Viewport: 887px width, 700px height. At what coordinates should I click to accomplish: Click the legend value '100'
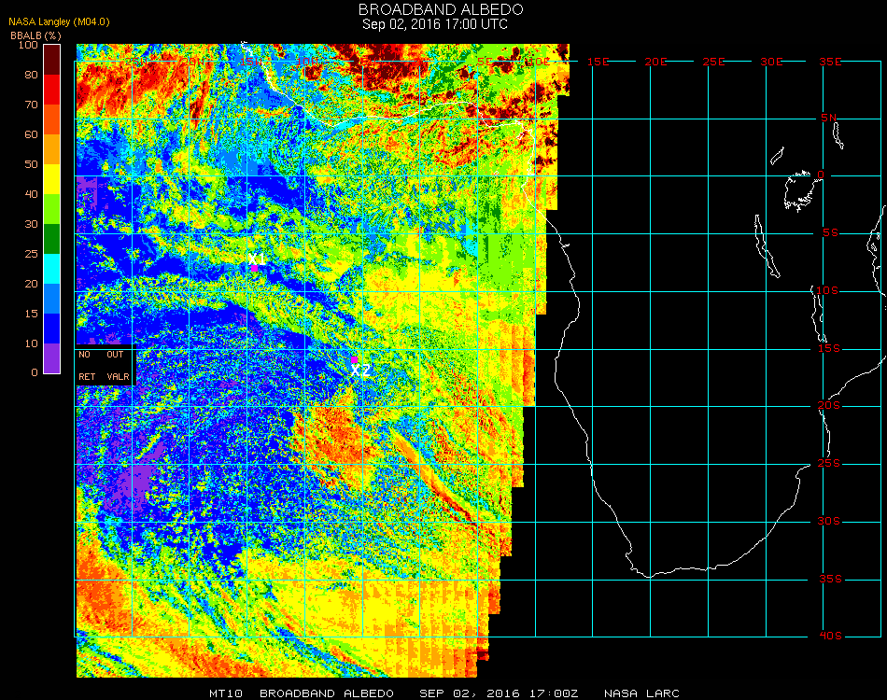[28, 45]
